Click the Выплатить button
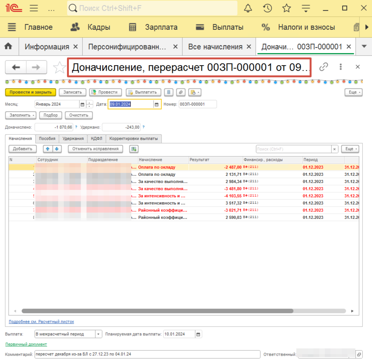 coord(143,92)
